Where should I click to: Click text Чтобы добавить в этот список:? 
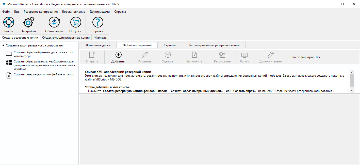coord(108,87)
